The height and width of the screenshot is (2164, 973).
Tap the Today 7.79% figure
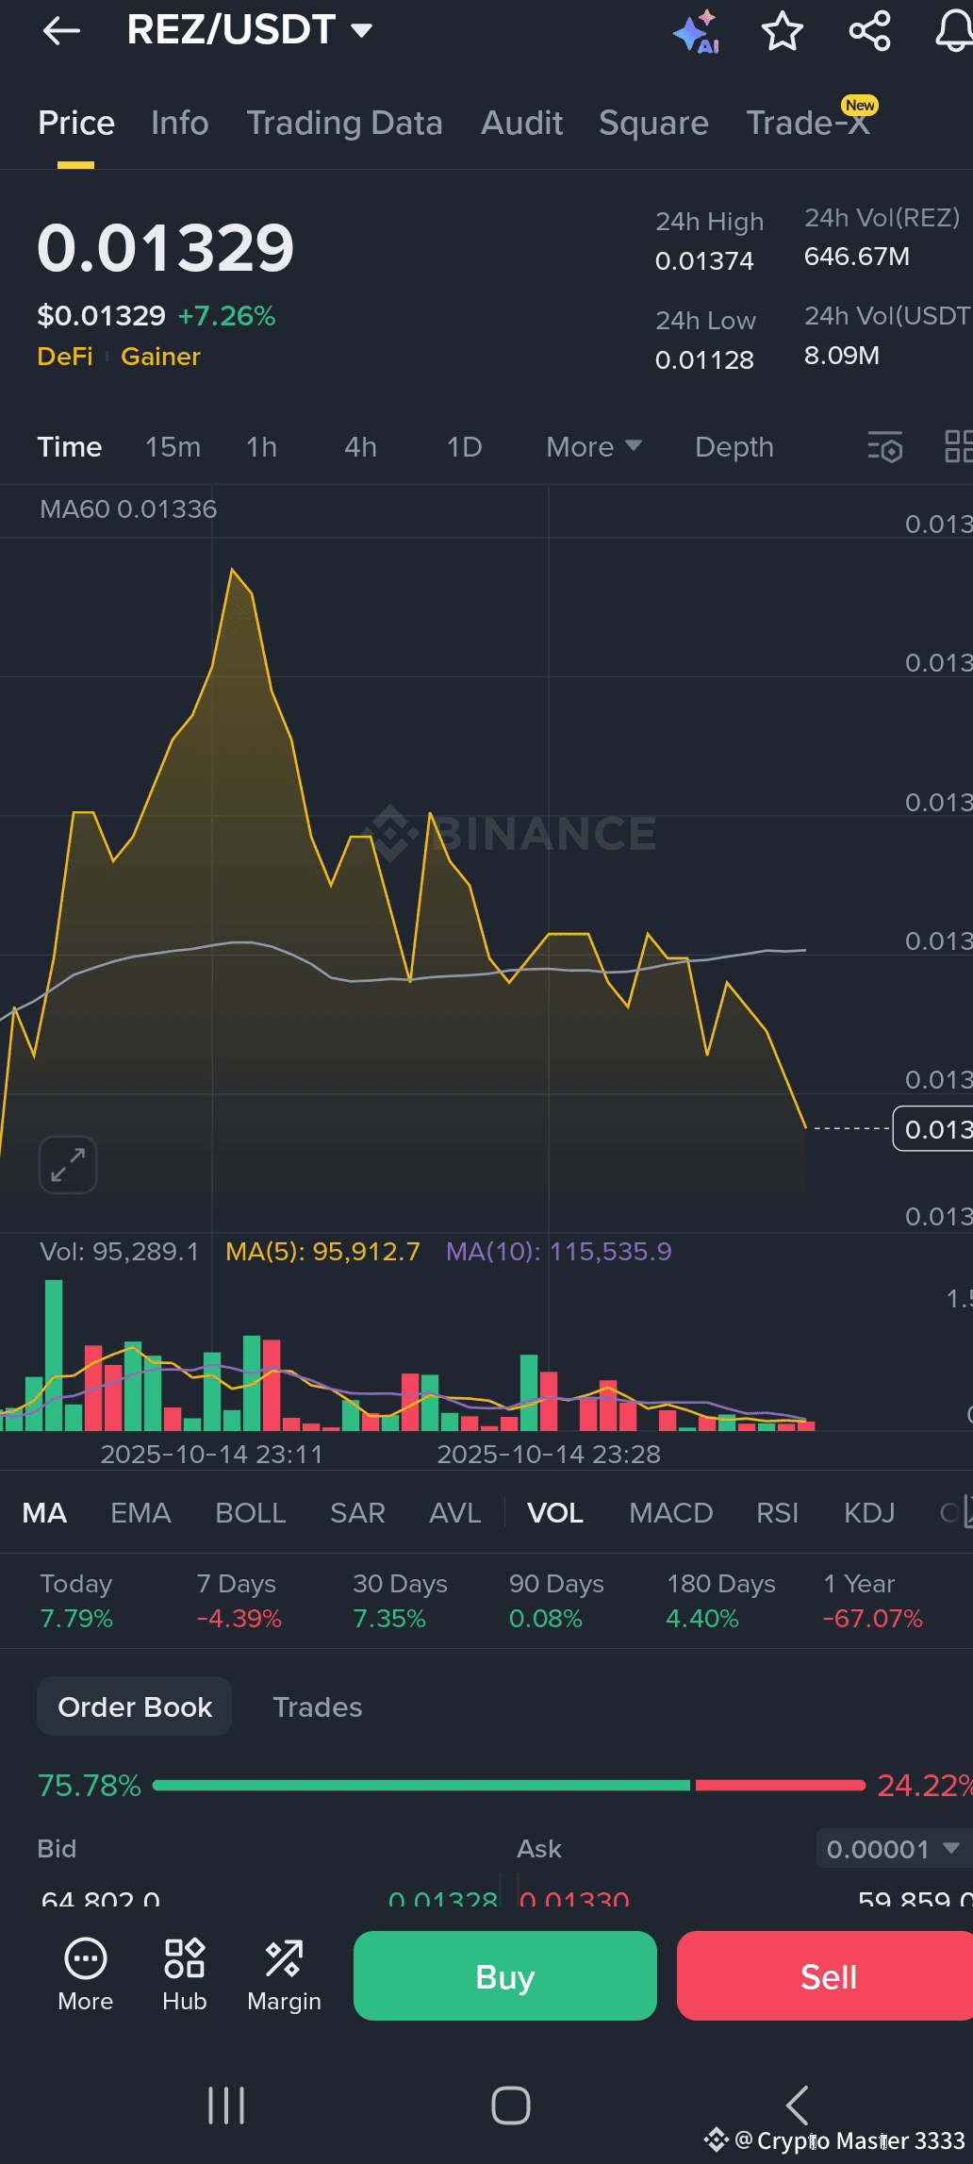coord(76,1619)
